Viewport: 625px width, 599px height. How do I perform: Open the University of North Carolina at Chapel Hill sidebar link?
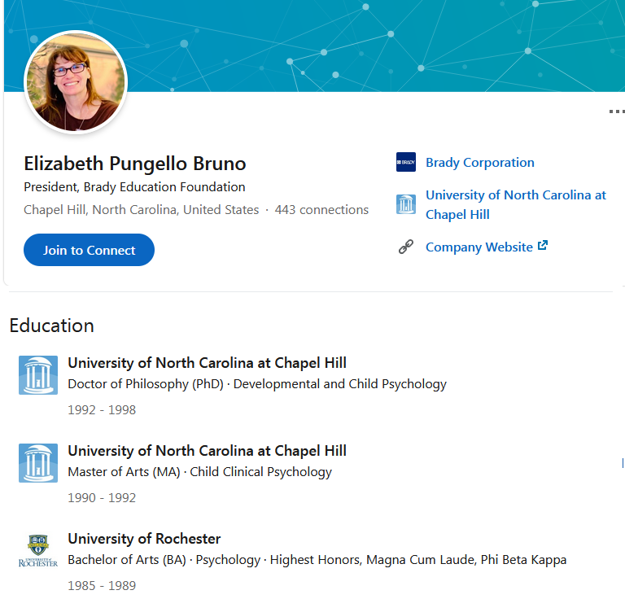[x=516, y=205]
